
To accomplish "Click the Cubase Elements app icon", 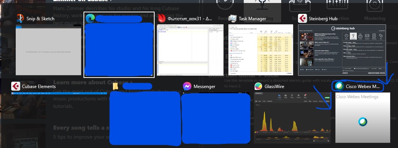I will [15, 86].
